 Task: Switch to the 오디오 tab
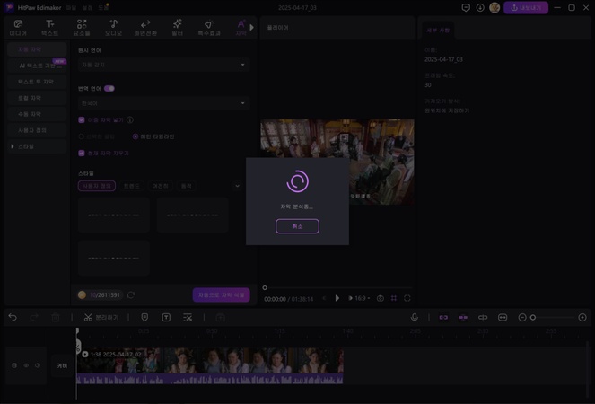coord(113,28)
